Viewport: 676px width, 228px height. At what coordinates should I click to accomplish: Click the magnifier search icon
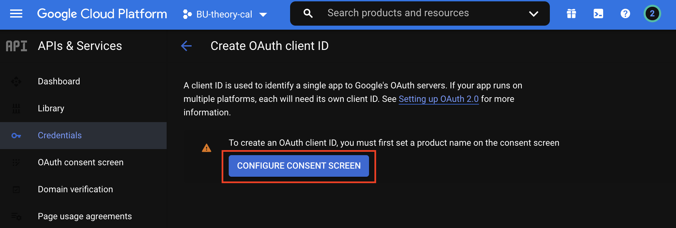pos(308,13)
